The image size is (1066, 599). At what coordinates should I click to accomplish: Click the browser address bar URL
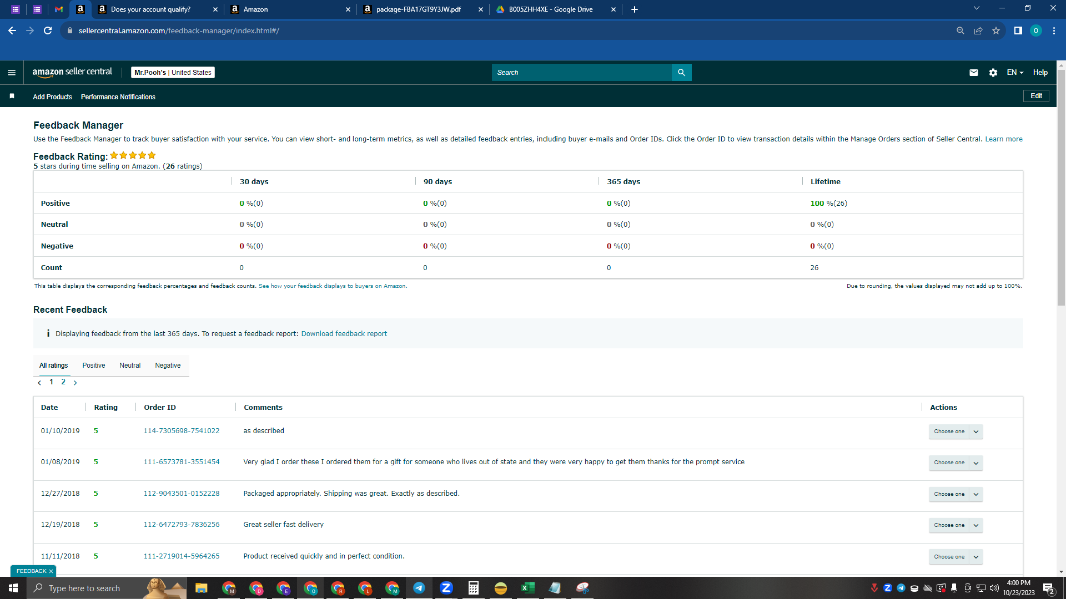pyautogui.click(x=179, y=31)
